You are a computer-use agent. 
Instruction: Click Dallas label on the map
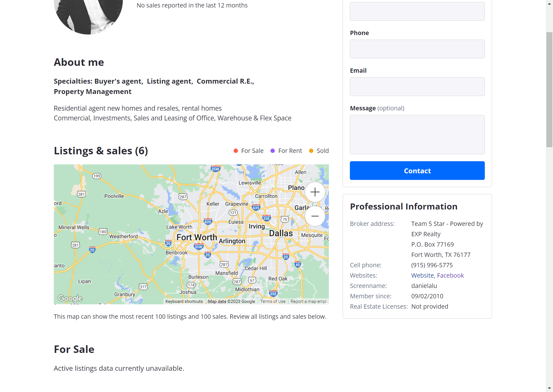tap(281, 233)
